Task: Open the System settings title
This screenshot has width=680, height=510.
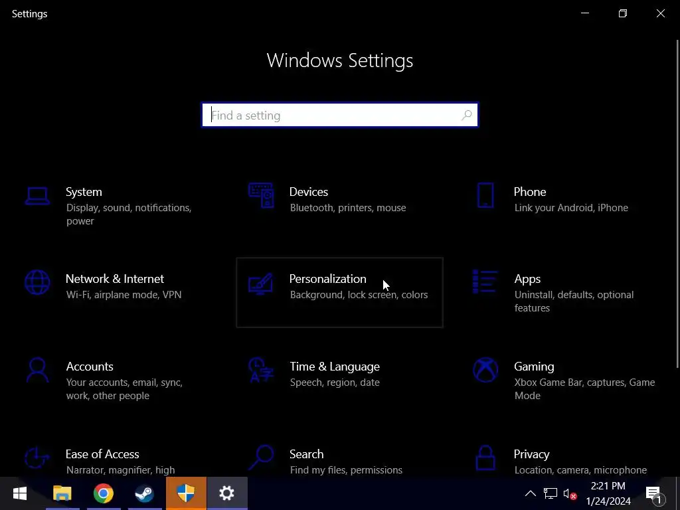Action: pyautogui.click(x=84, y=192)
